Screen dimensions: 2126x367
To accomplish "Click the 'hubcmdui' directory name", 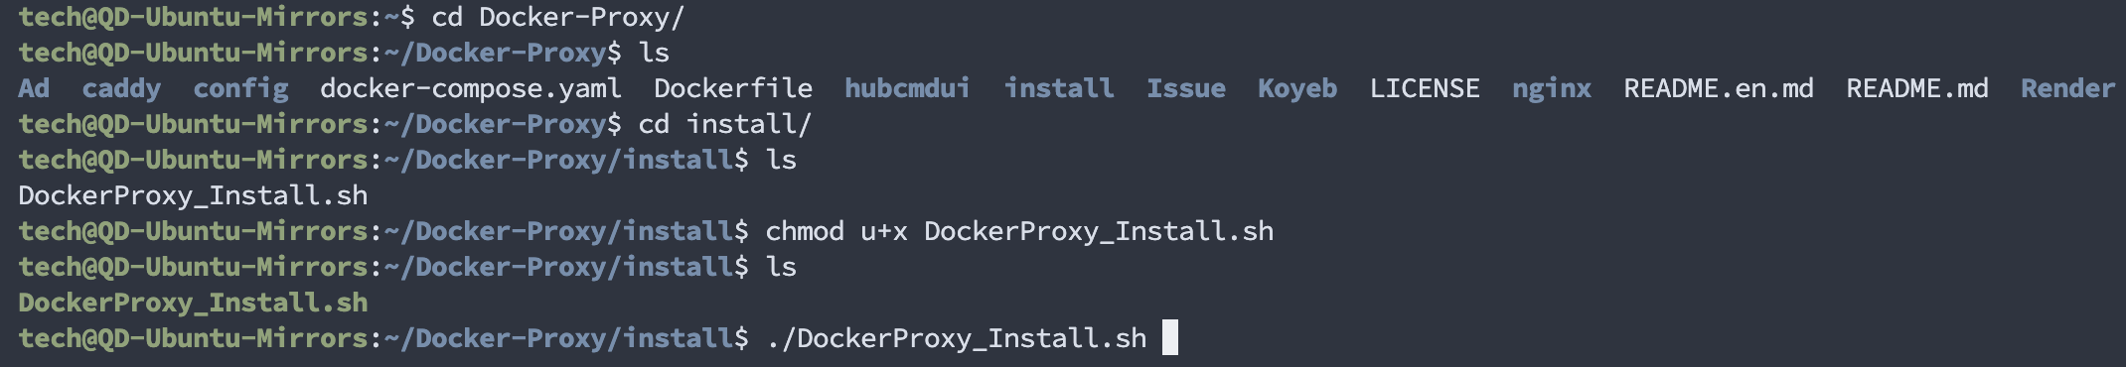I will pyautogui.click(x=907, y=88).
